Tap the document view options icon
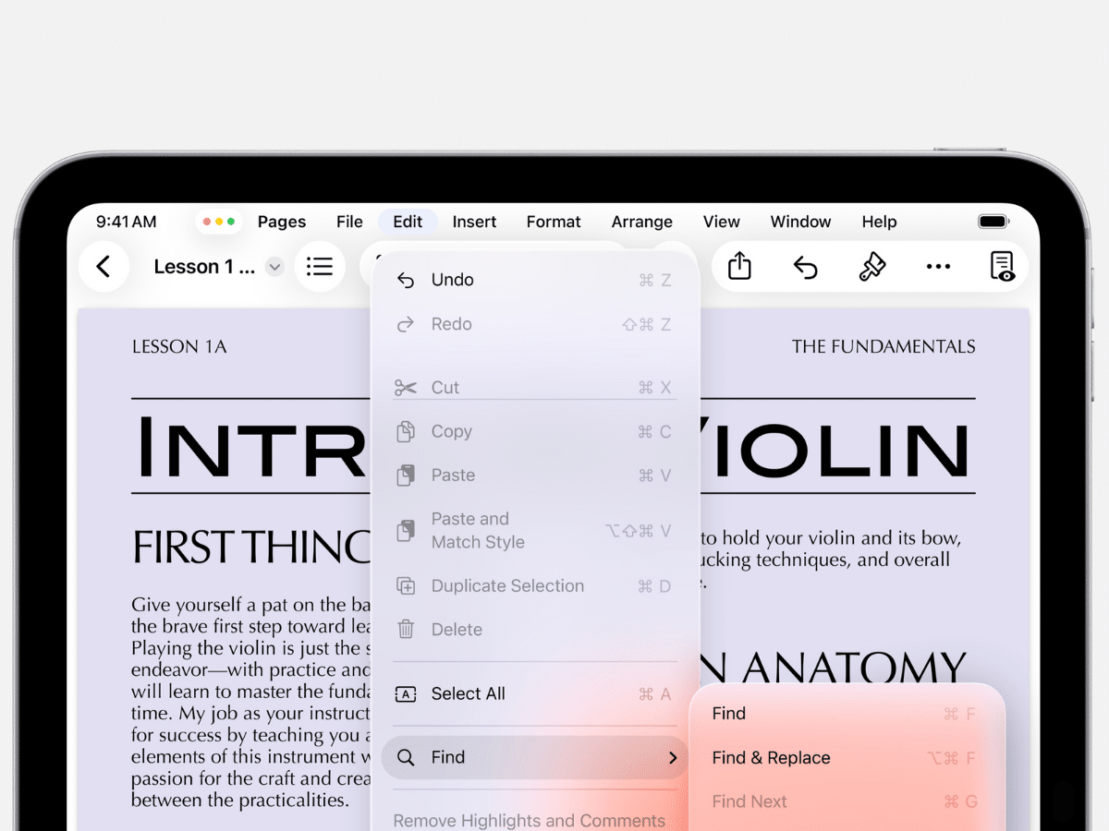 (x=1003, y=267)
